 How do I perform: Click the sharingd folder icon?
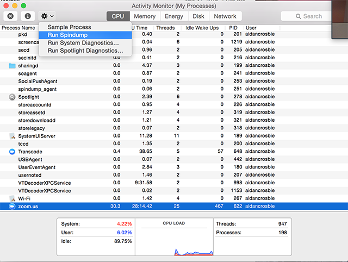(x=12, y=66)
